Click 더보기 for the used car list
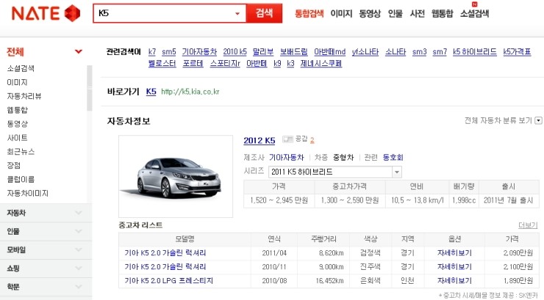The image size is (544, 300). pyautogui.click(x=528, y=225)
